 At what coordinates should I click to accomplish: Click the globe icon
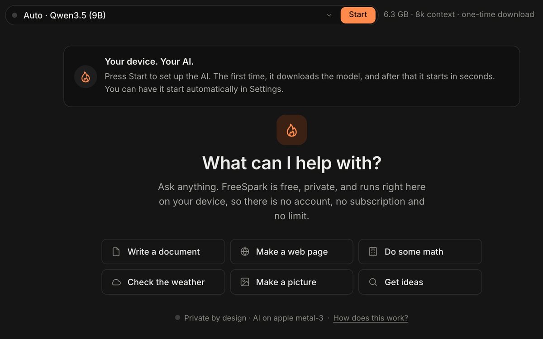[x=245, y=252]
